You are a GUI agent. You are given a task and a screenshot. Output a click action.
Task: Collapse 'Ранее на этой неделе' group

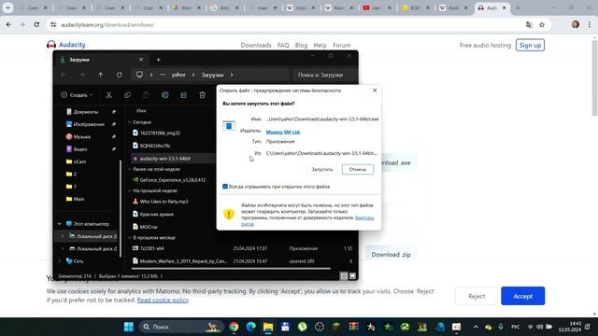click(130, 169)
